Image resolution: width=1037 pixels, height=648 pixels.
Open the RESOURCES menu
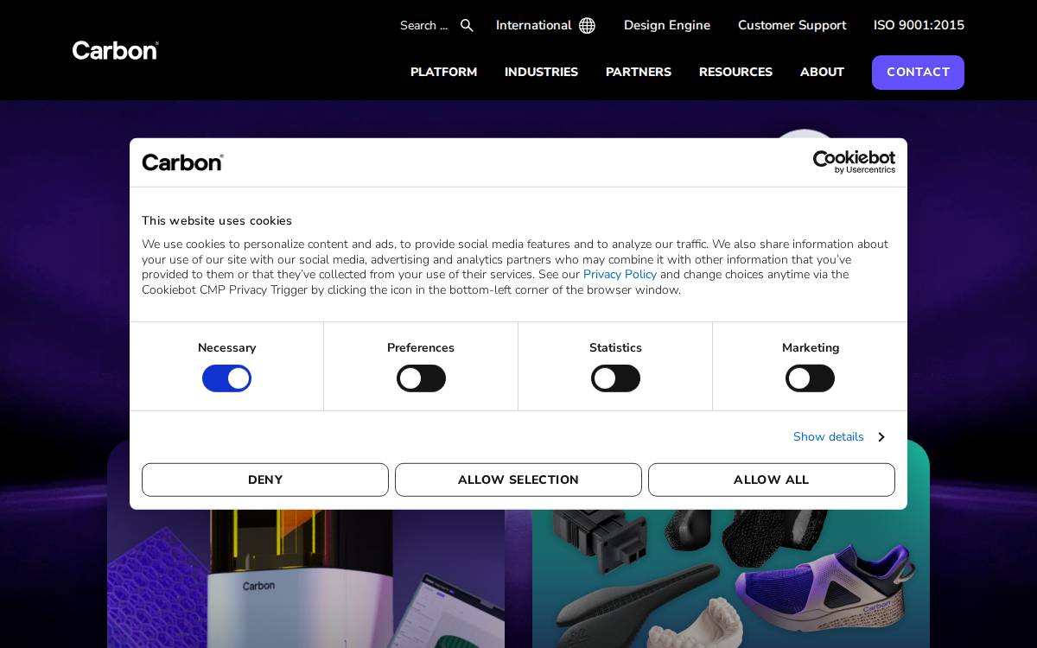pyautogui.click(x=735, y=73)
